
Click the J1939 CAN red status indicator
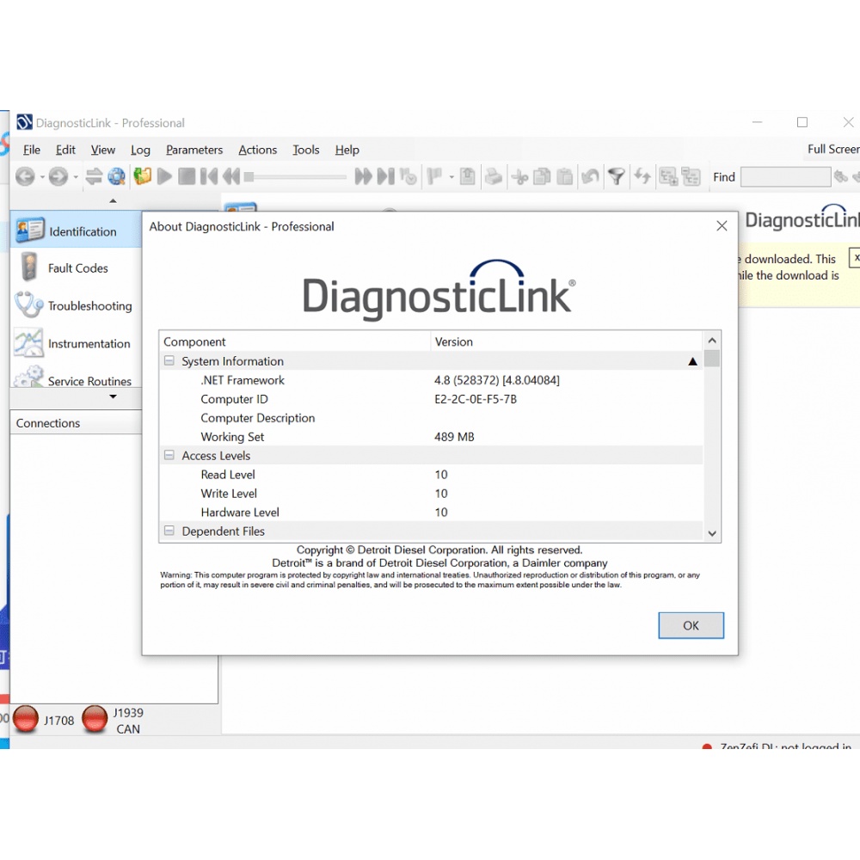point(95,719)
